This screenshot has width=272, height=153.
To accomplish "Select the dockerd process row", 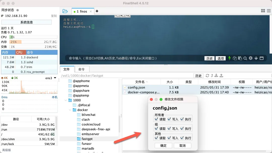I will point(29,57).
